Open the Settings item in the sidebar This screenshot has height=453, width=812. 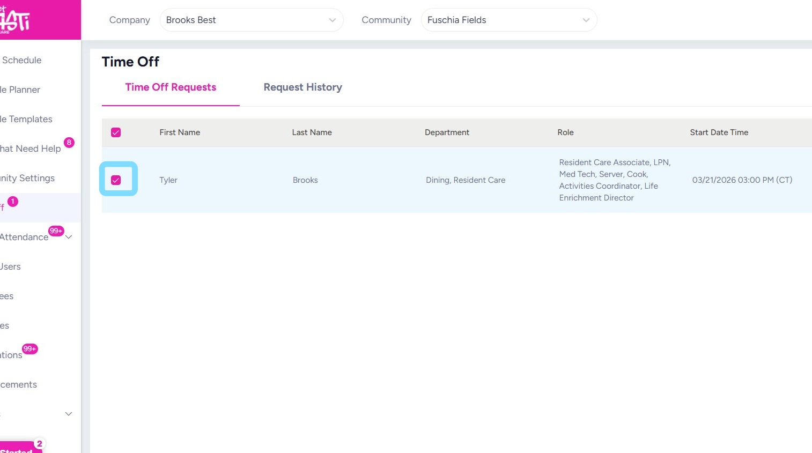(28, 178)
